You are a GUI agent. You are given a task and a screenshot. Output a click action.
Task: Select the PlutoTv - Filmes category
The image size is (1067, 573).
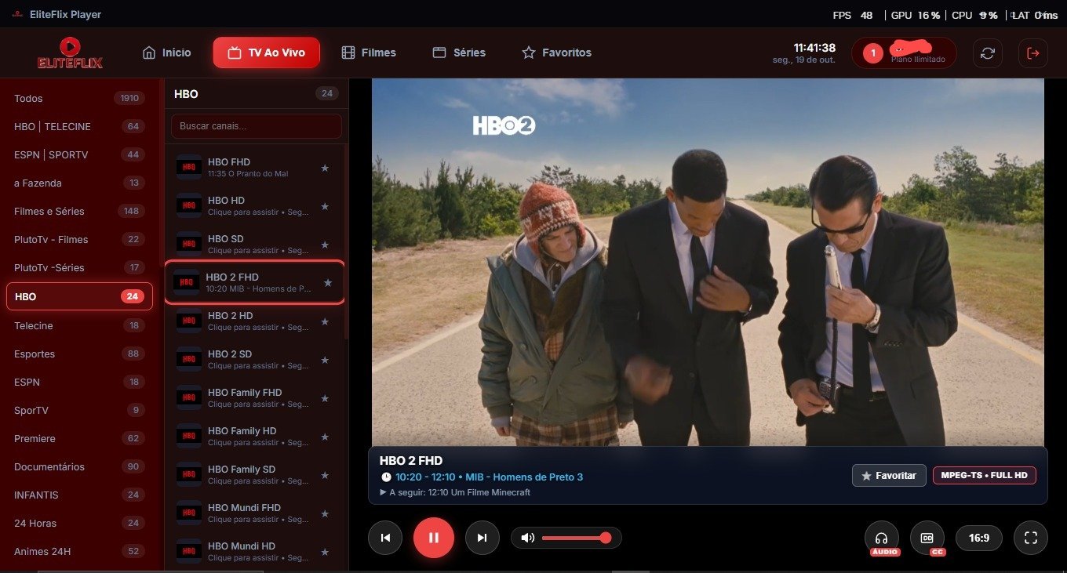pos(78,239)
